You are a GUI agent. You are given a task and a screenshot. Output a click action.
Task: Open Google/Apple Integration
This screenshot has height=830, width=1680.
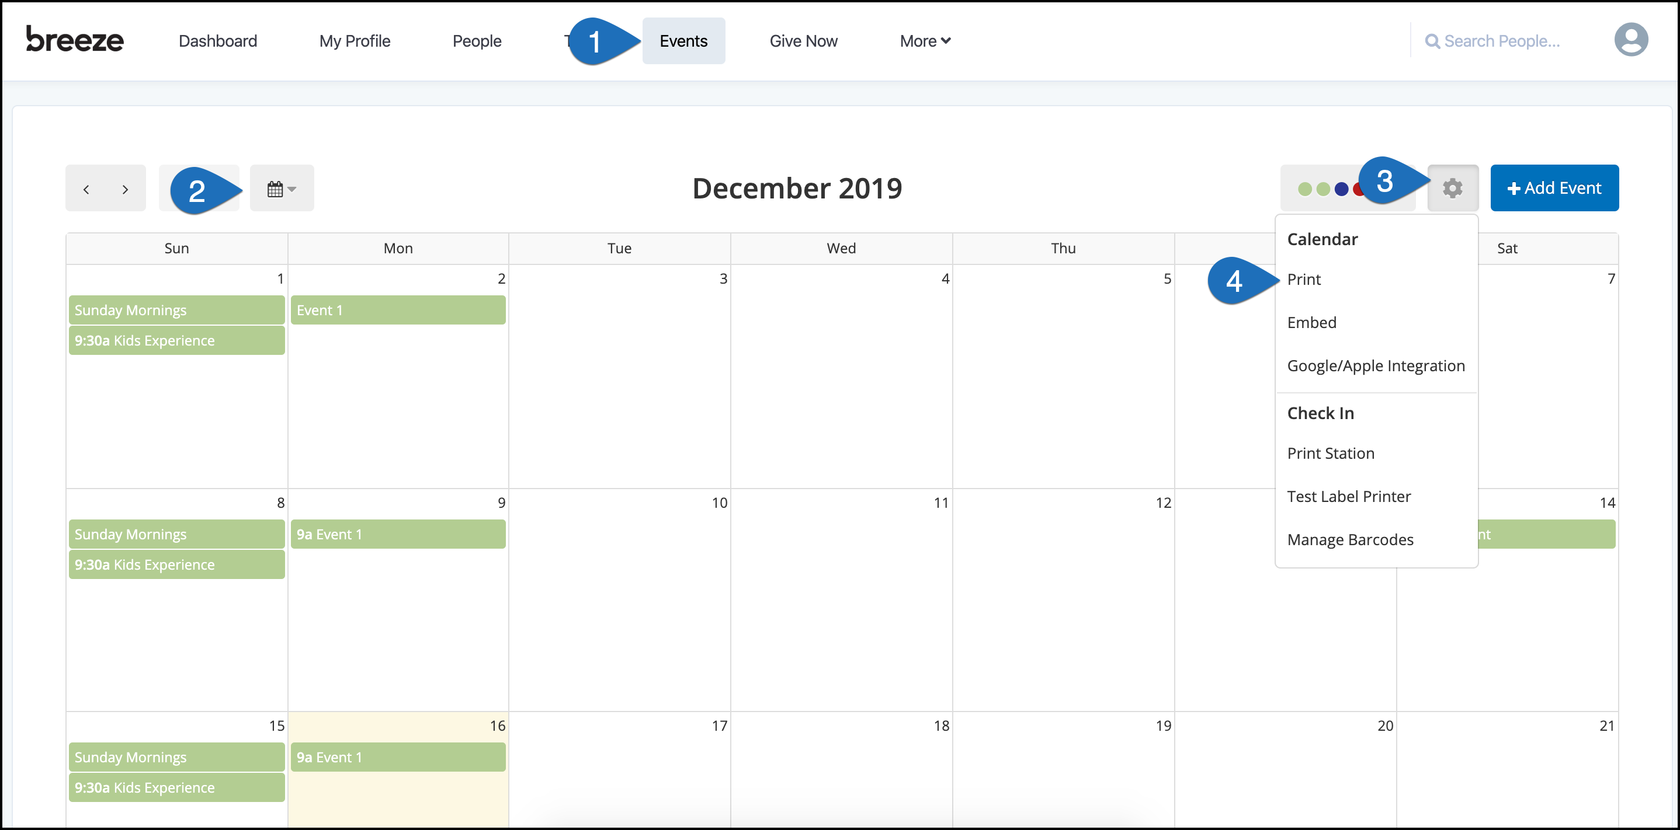point(1376,366)
